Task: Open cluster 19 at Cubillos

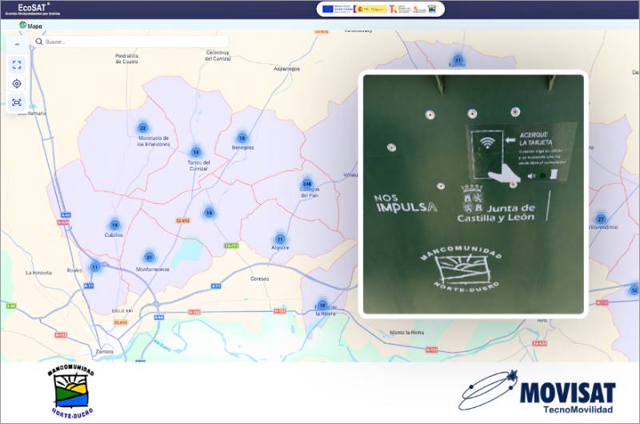Action: [x=114, y=225]
